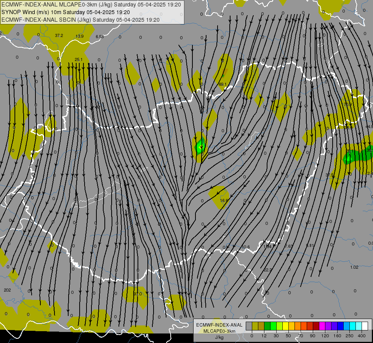Click the legend tick label 12
Screen dimensions: 373x343
pos(264,336)
